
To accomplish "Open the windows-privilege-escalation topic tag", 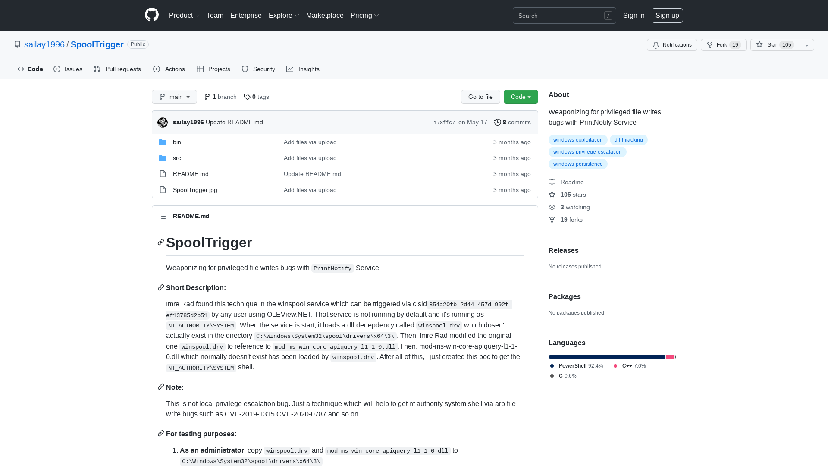I will 587,152.
